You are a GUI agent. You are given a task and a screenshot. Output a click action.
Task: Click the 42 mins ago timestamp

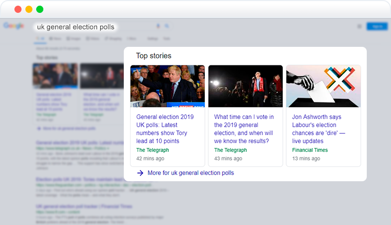[x=150, y=159]
